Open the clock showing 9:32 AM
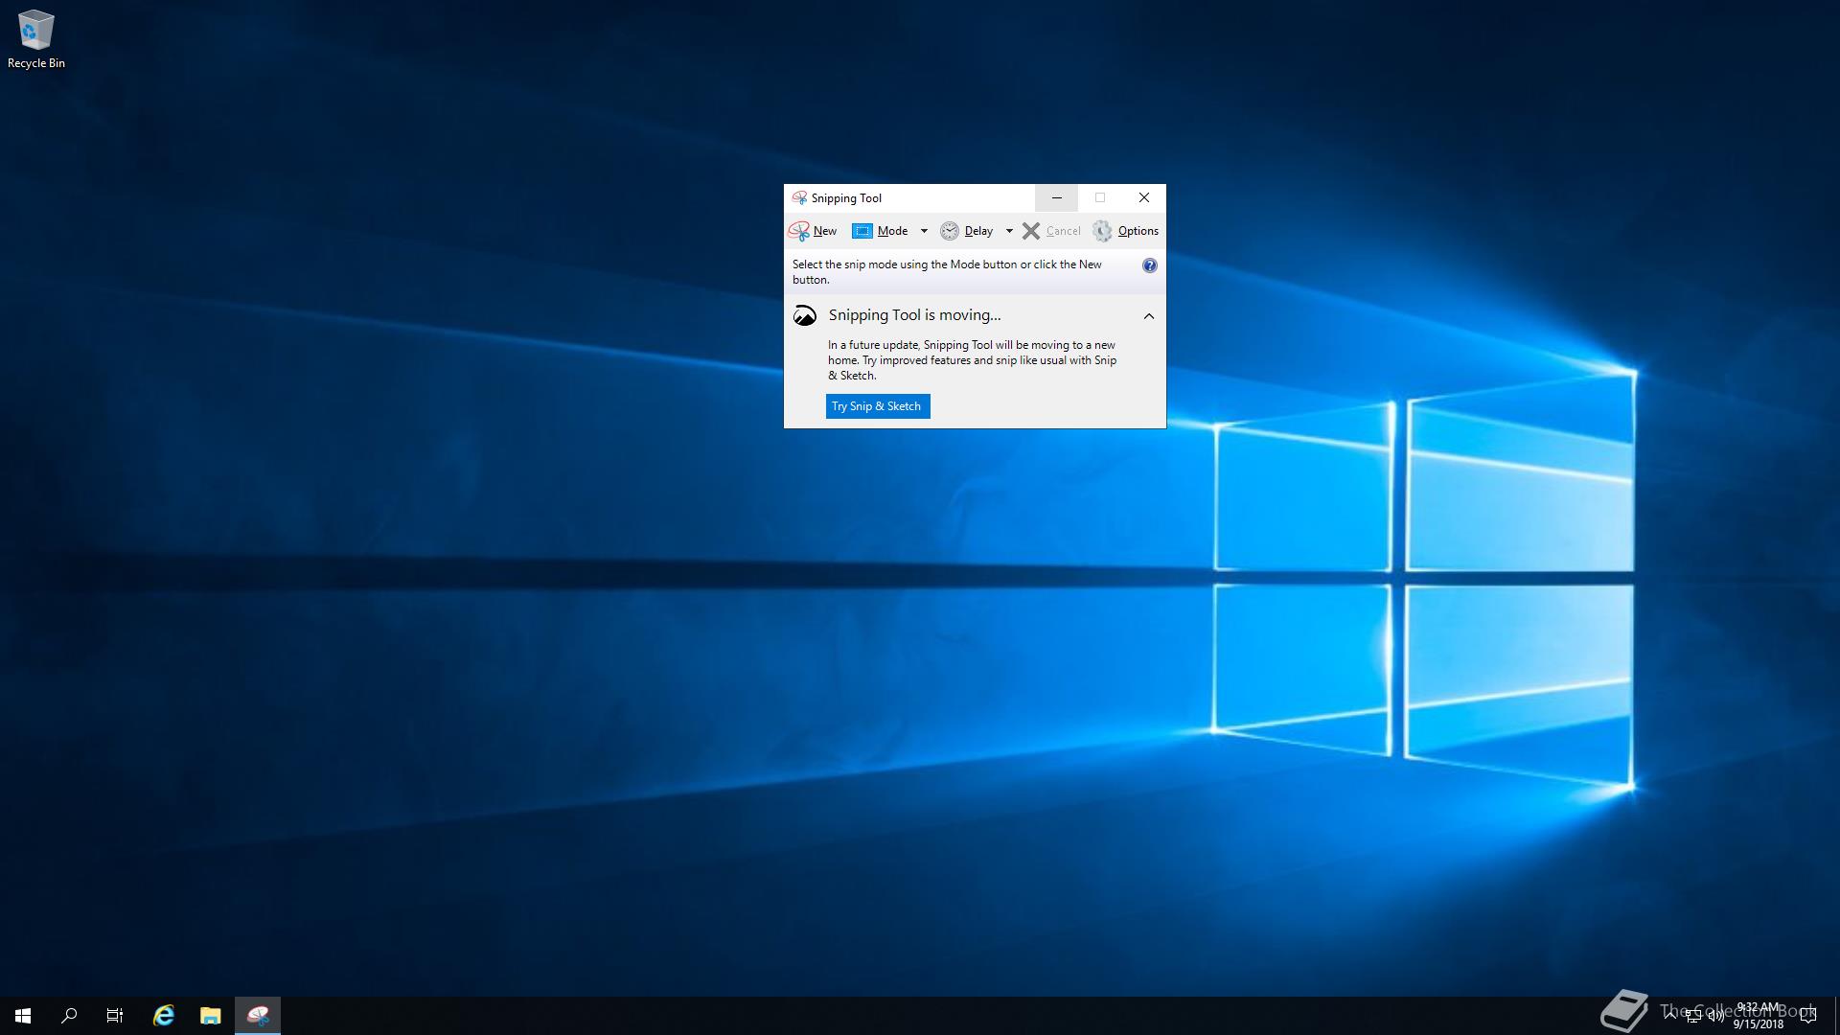The image size is (1840, 1035). (x=1758, y=1016)
